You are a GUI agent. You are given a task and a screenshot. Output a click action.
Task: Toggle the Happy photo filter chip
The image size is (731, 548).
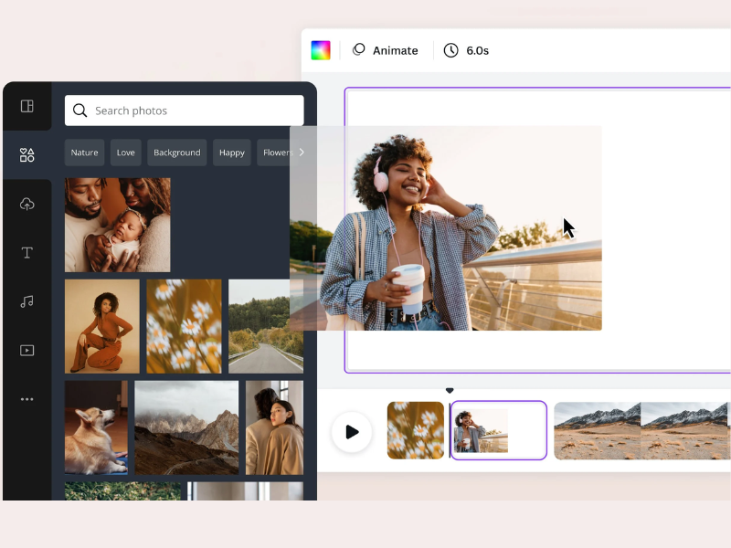231,153
